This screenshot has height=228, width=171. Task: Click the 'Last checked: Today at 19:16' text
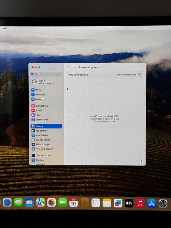click(105, 119)
